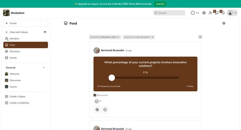
Task: Add an emoji reaction to the poll post
Action: click(x=97, y=109)
